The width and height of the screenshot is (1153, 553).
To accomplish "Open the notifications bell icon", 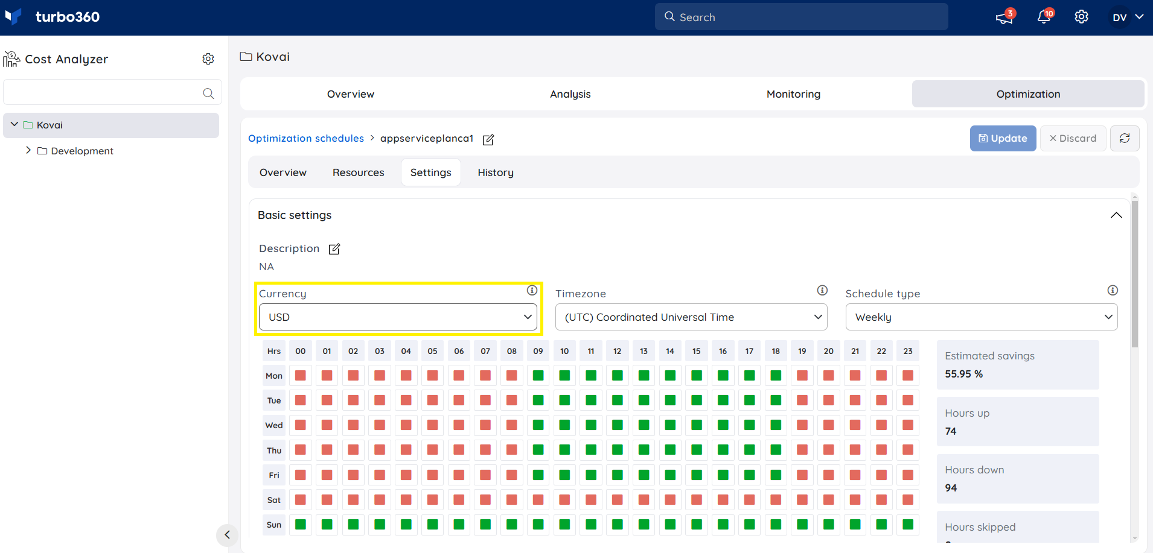I will 1044,17.
